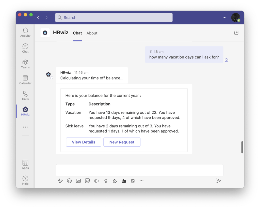Click the message compose box
Viewport: 260px width, 209px height.
(140, 170)
